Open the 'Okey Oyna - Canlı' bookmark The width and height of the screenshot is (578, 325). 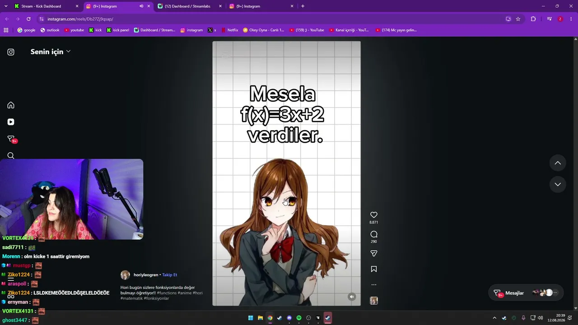click(263, 30)
